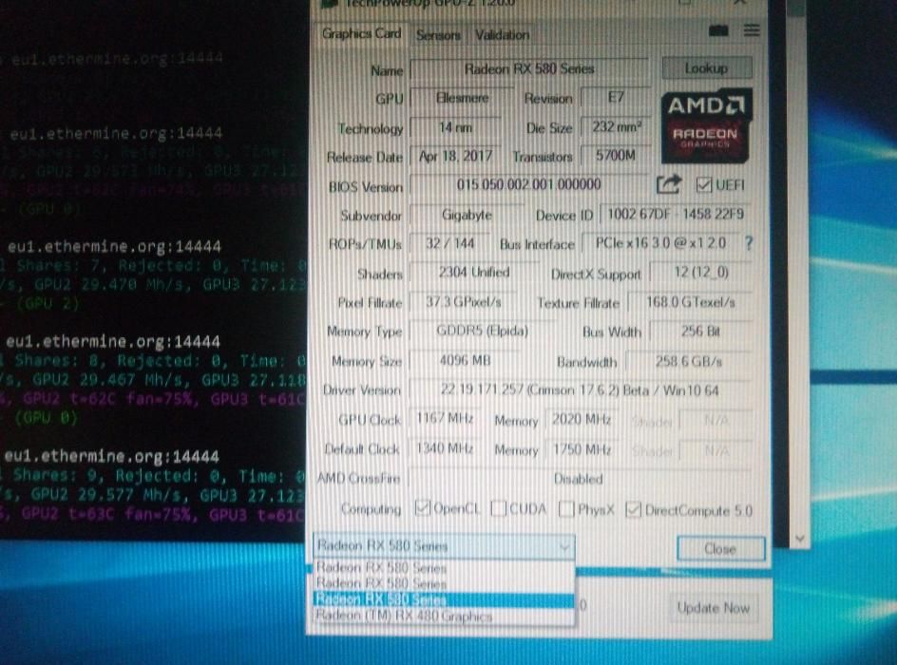Select the Graphics Card tab
This screenshot has width=897, height=665.
click(x=361, y=34)
